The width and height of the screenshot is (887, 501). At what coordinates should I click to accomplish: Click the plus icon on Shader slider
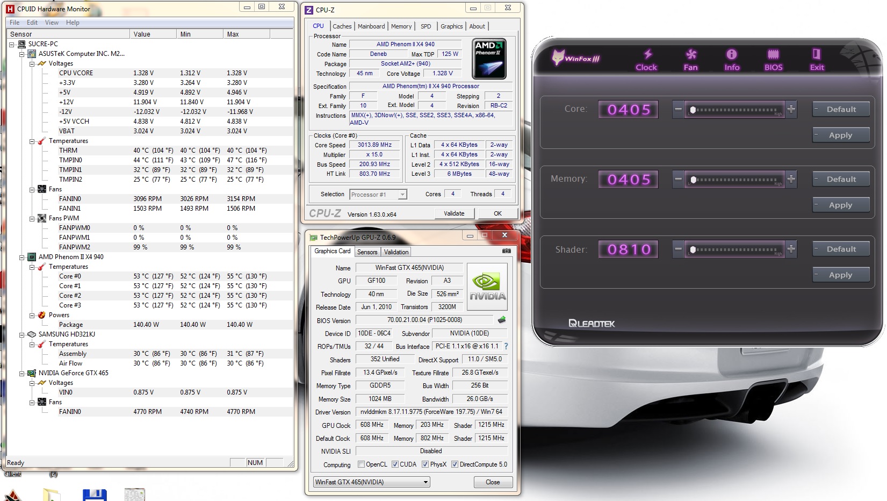[x=791, y=249]
